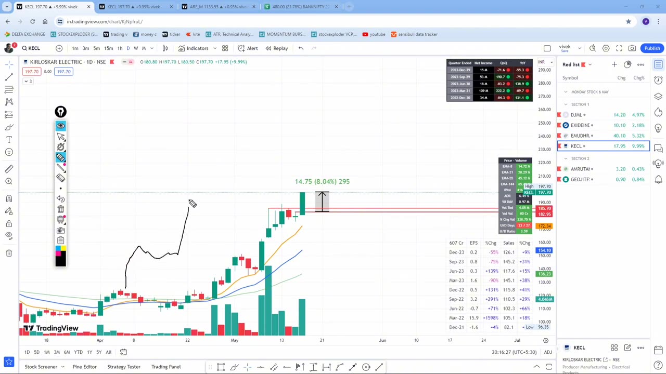Open the quick search icon in top toolbar

click(x=593, y=48)
